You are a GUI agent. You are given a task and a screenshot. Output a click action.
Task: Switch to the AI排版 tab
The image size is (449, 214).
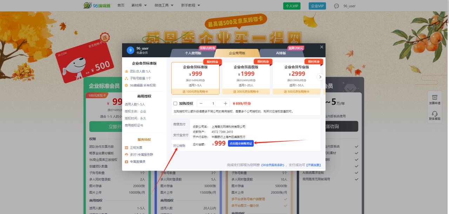coord(281,53)
